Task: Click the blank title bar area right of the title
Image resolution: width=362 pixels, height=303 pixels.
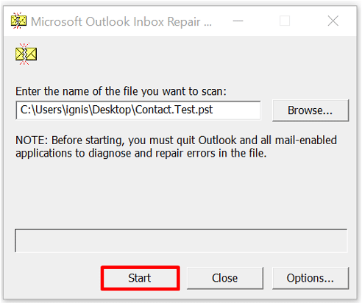Action: (x=222, y=21)
